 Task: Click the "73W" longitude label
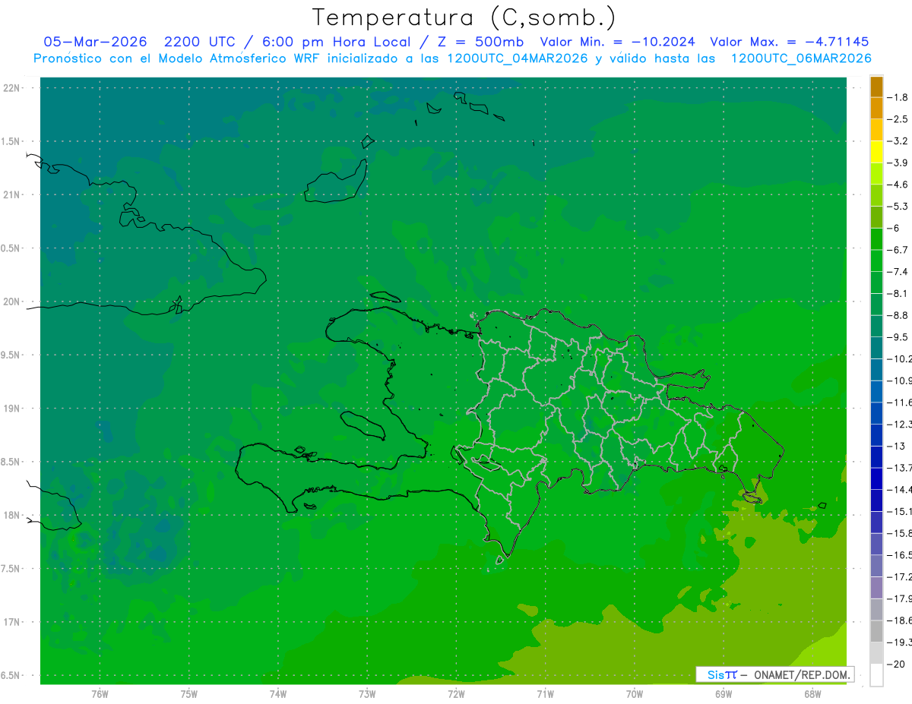click(x=367, y=693)
